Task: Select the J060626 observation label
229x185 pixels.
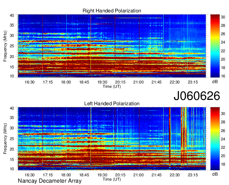Action: point(197,96)
